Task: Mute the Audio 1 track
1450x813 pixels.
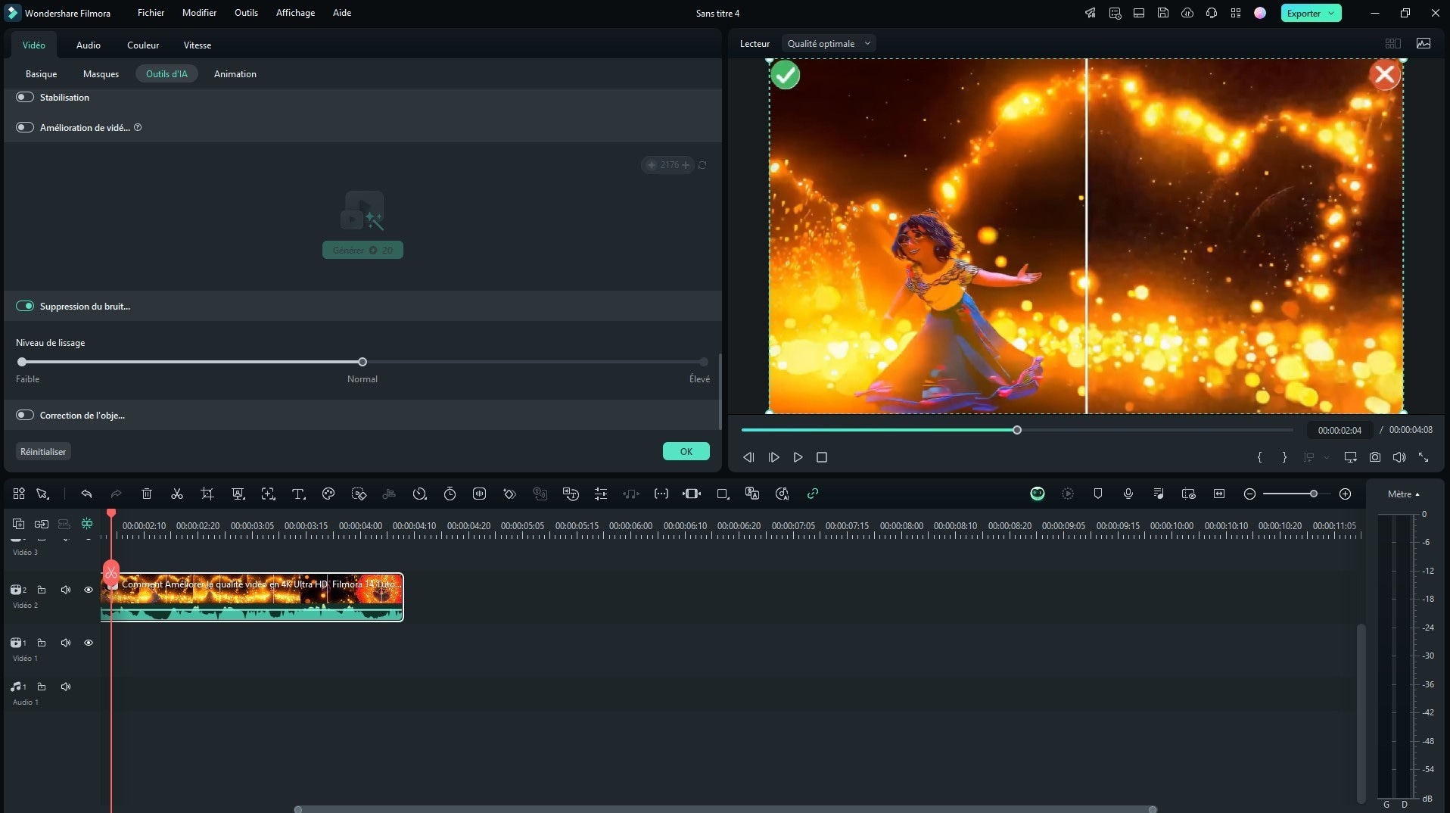Action: [66, 687]
